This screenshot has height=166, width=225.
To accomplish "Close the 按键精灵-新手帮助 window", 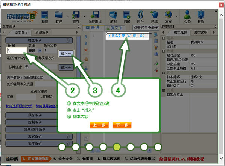I will coord(221,5).
